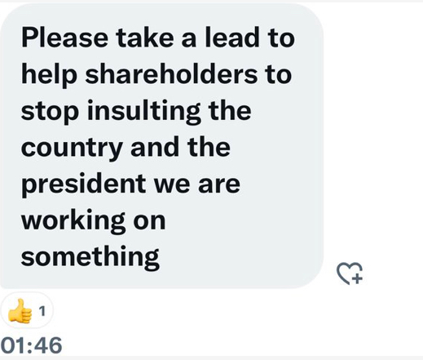
Task: Click the word "stop" in third line
Action: [x=51, y=113]
